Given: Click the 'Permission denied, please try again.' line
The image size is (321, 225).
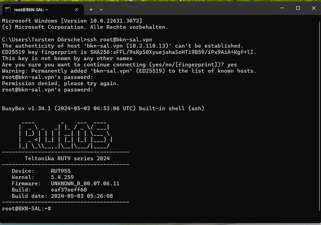Looking at the screenshot, I should pyautogui.click(x=61, y=83).
